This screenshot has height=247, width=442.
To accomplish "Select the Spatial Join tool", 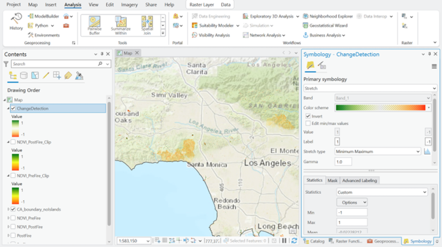I will (x=147, y=25).
